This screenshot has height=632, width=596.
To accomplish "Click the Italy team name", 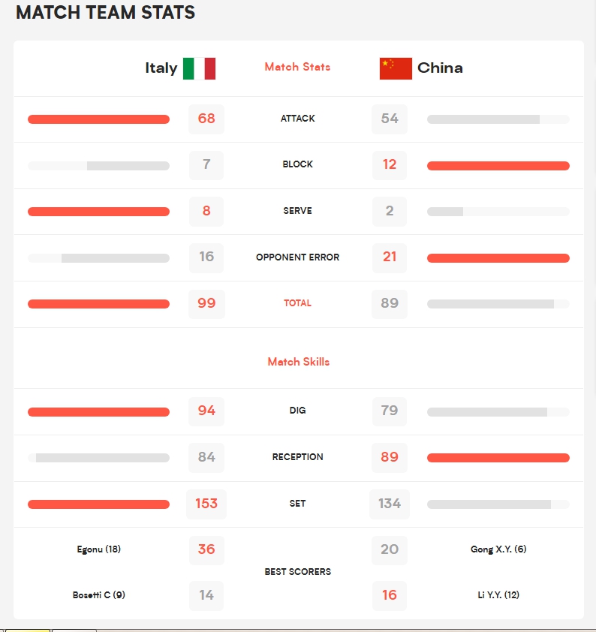I will (x=161, y=68).
